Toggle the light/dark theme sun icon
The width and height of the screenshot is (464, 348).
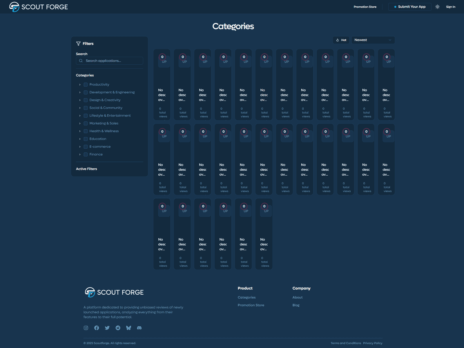437,7
